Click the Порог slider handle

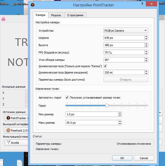click(107, 105)
